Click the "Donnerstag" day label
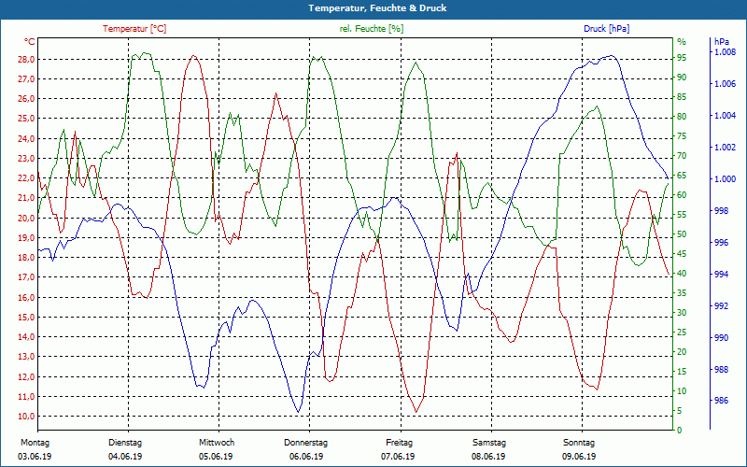The width and height of the screenshot is (747, 467). pos(306,443)
